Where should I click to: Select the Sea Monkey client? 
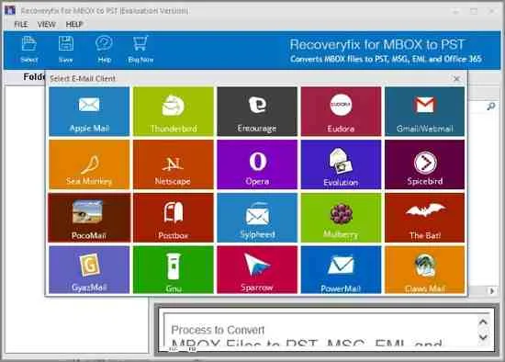pos(89,164)
